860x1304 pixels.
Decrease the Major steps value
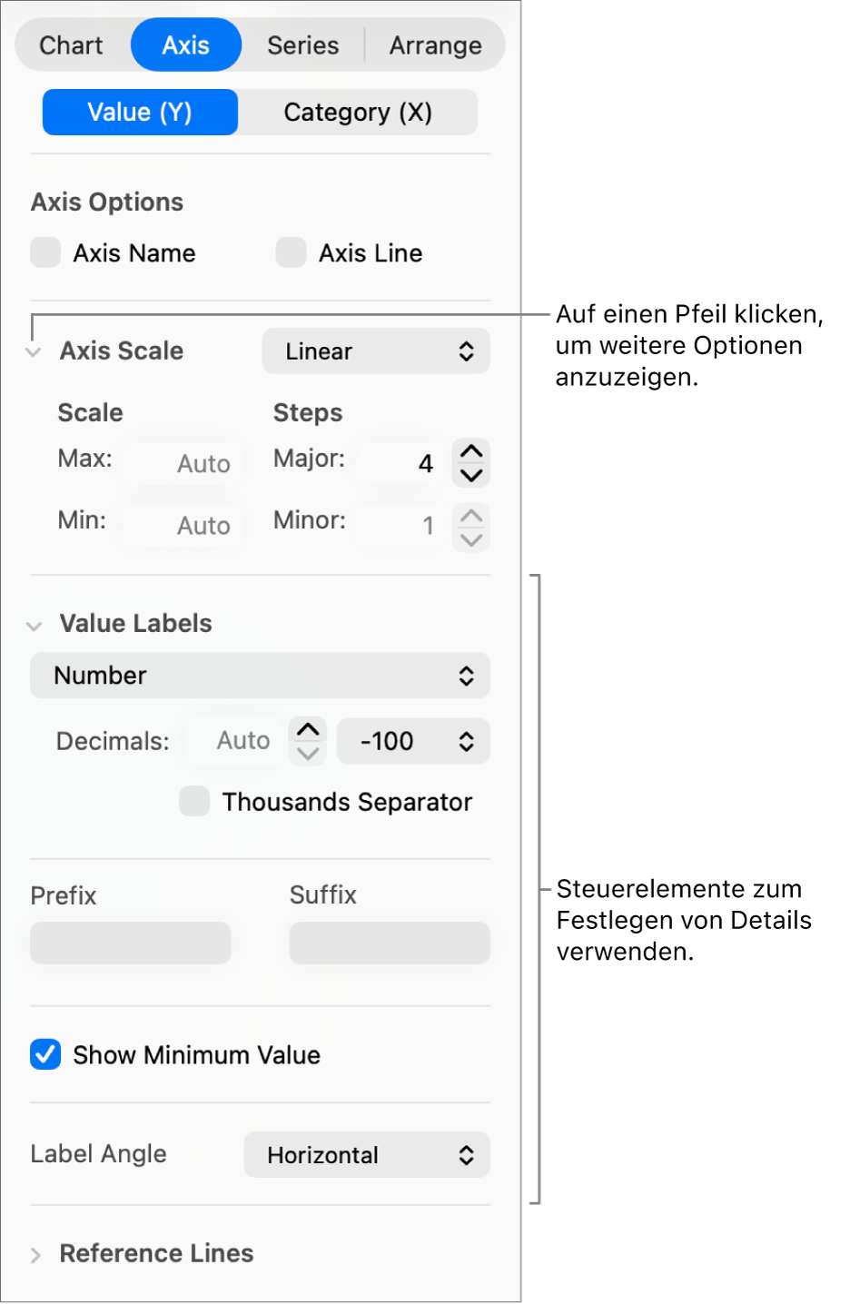point(471,475)
